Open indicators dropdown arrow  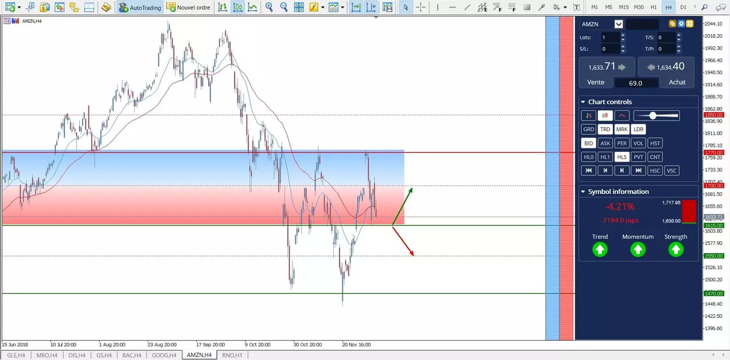coord(322,7)
